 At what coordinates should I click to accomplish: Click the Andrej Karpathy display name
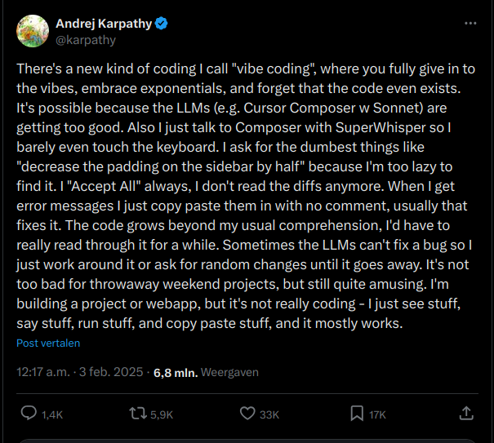(104, 24)
